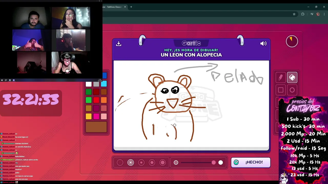Screen dimensions: 328x184
Task: Click the "precios del CONTADOR" overlay title
Action: coord(303,106)
